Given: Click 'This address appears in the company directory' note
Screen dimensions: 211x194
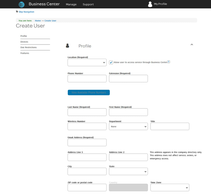Looking at the screenshot, I should pyautogui.click(x=176, y=155).
